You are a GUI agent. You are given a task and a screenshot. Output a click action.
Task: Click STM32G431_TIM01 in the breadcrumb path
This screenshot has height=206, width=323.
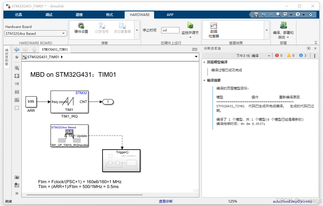point(43,57)
